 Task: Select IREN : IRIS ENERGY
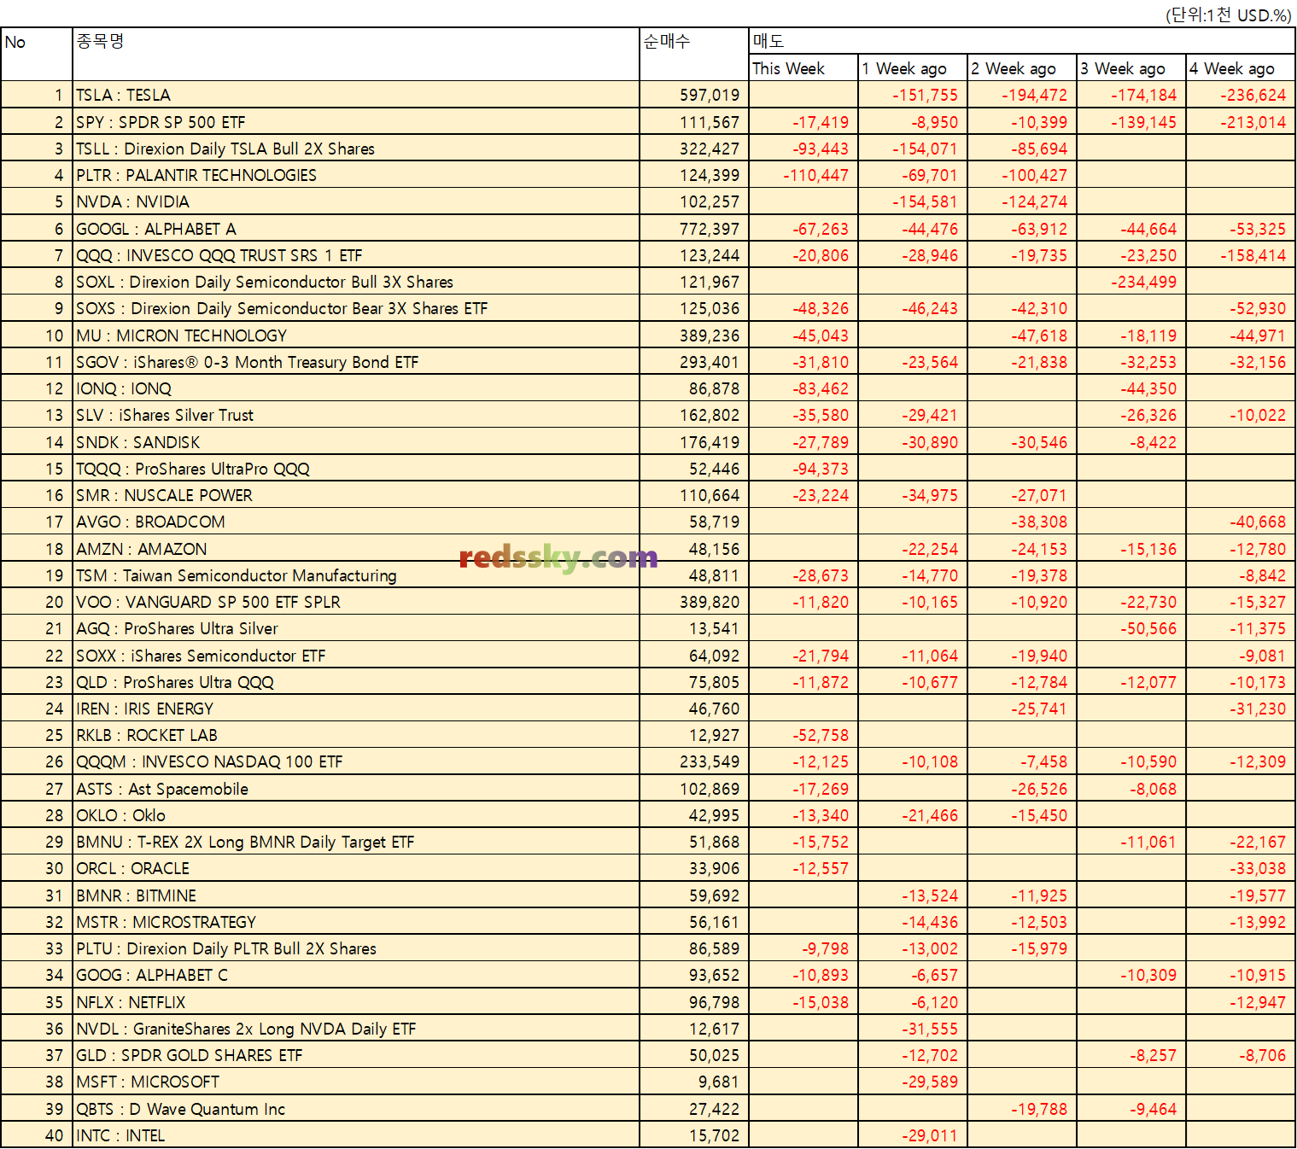pos(144,709)
